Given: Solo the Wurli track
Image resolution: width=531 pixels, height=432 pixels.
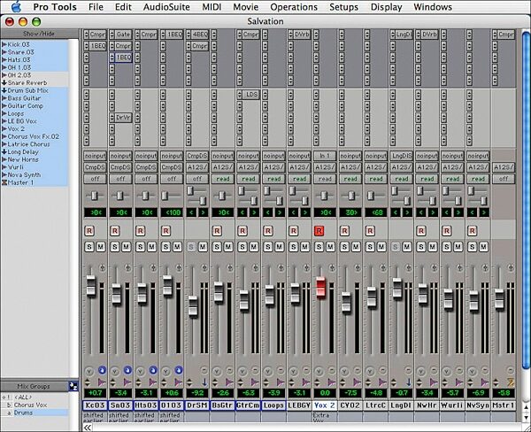Looking at the screenshot, I should click(x=447, y=247).
